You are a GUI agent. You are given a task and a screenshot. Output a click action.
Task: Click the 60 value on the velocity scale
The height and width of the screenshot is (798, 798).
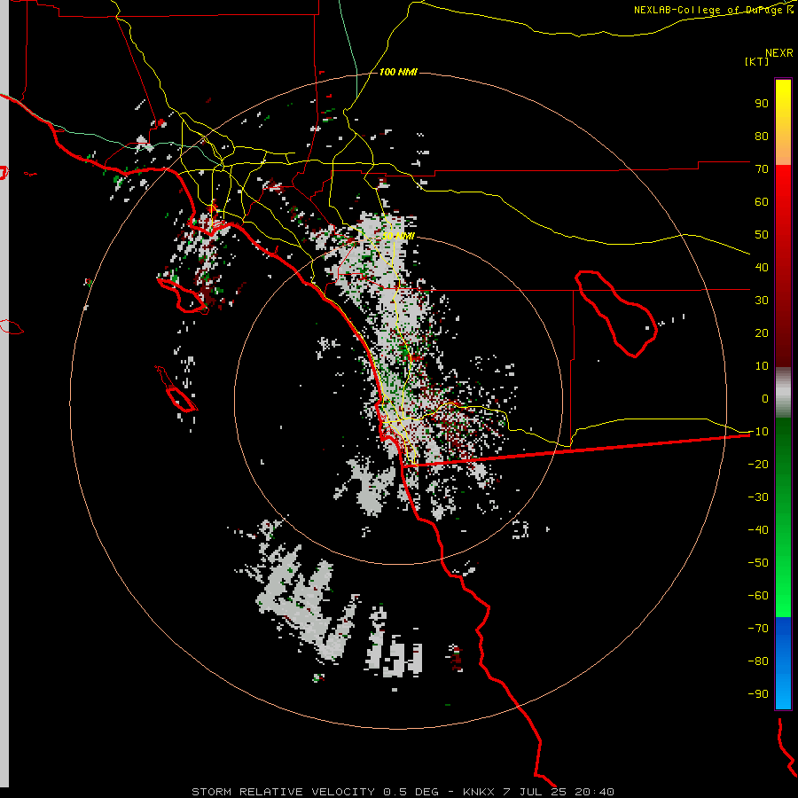coord(762,202)
